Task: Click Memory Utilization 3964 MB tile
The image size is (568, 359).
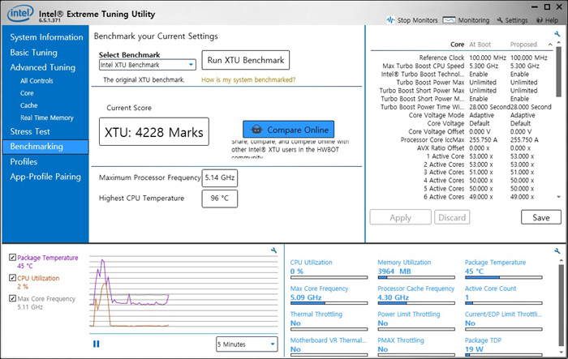Action: click(415, 268)
